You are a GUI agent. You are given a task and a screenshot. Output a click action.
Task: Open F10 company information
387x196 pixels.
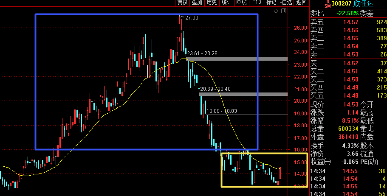(x=257, y=3)
